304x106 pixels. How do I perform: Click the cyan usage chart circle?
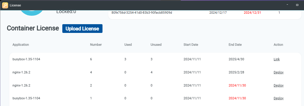tap(32, 13)
